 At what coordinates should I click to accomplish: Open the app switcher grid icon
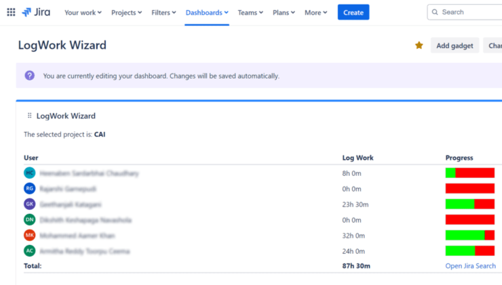(x=11, y=12)
